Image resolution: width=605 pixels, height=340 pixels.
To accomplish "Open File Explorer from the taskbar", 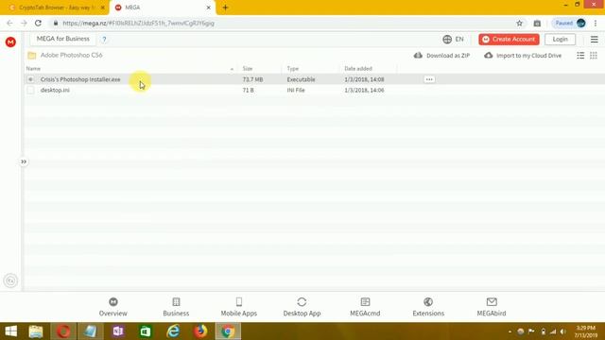I will (x=36, y=331).
